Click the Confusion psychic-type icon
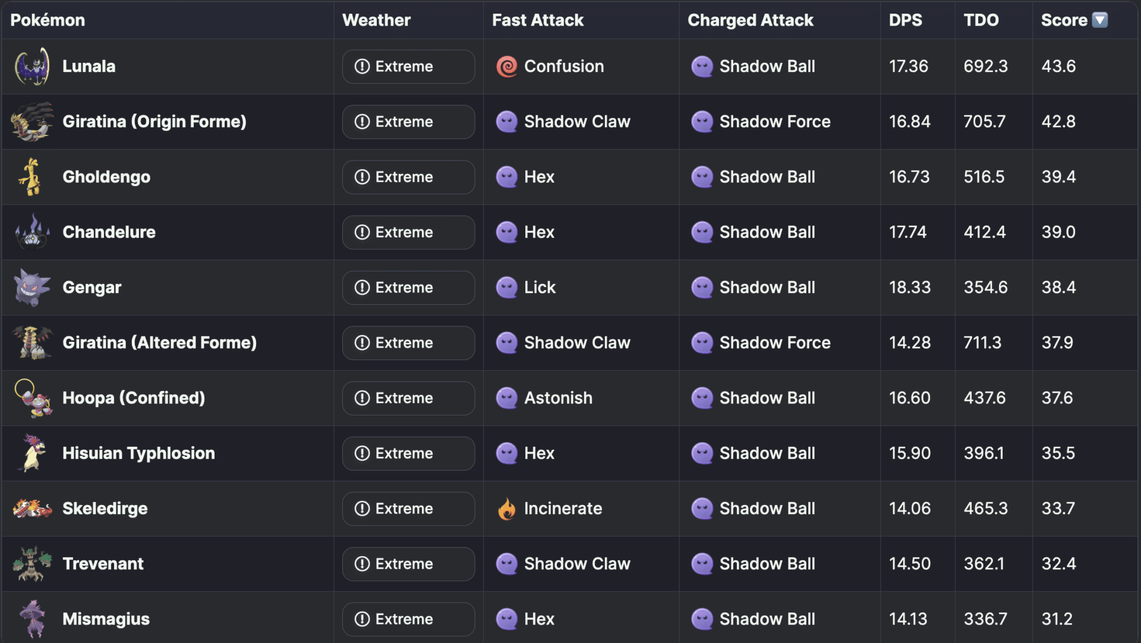The width and height of the screenshot is (1141, 643). pyautogui.click(x=506, y=67)
